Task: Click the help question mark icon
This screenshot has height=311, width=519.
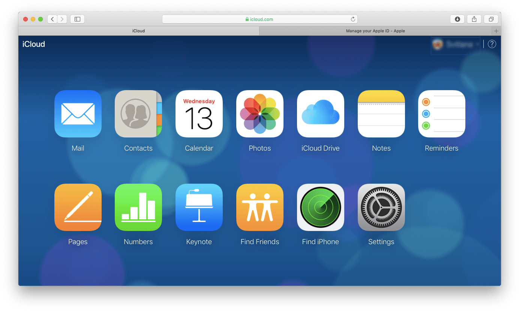Action: [492, 44]
